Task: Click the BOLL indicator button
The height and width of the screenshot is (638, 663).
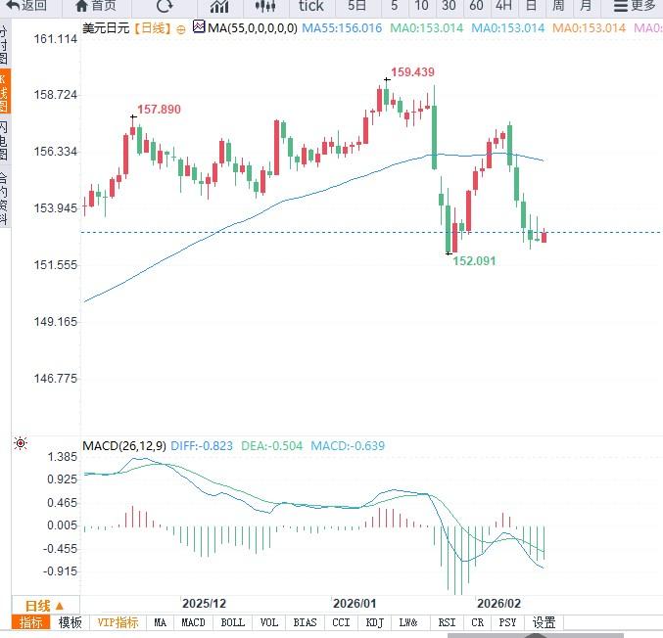Action: click(x=232, y=622)
